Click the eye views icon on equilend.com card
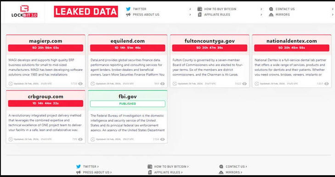The width and height of the screenshot is (335, 177). pyautogui.click(x=163, y=84)
